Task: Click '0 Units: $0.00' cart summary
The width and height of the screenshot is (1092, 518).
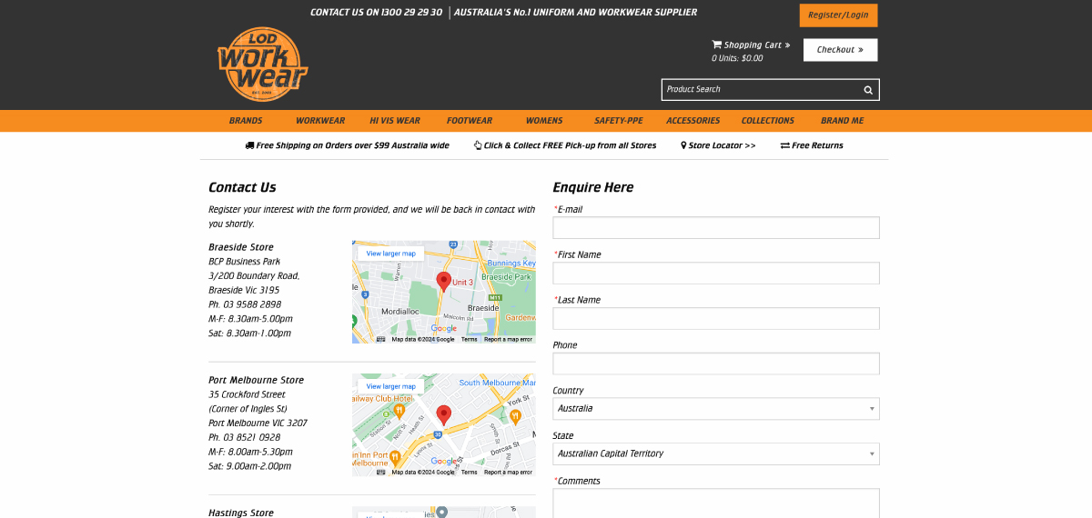Action: point(737,58)
